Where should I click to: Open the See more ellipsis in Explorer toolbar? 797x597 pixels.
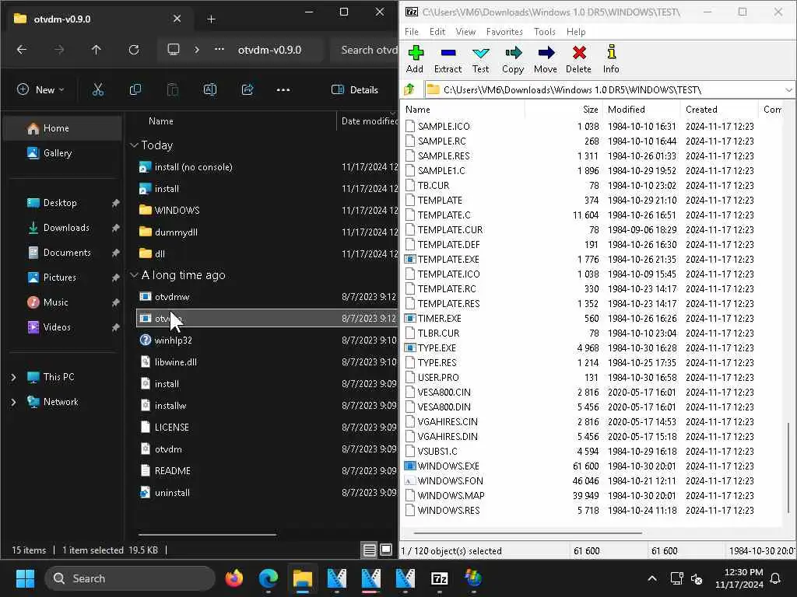283,90
